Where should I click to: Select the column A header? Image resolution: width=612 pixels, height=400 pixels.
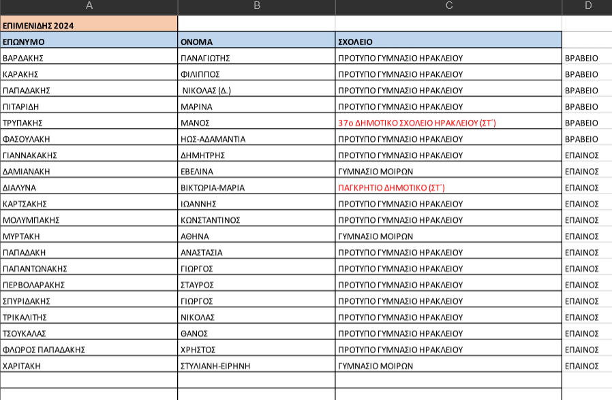(89, 7)
